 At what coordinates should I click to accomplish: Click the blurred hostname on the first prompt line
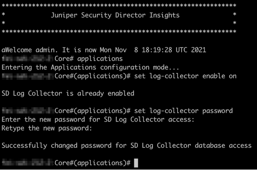(x=28, y=59)
